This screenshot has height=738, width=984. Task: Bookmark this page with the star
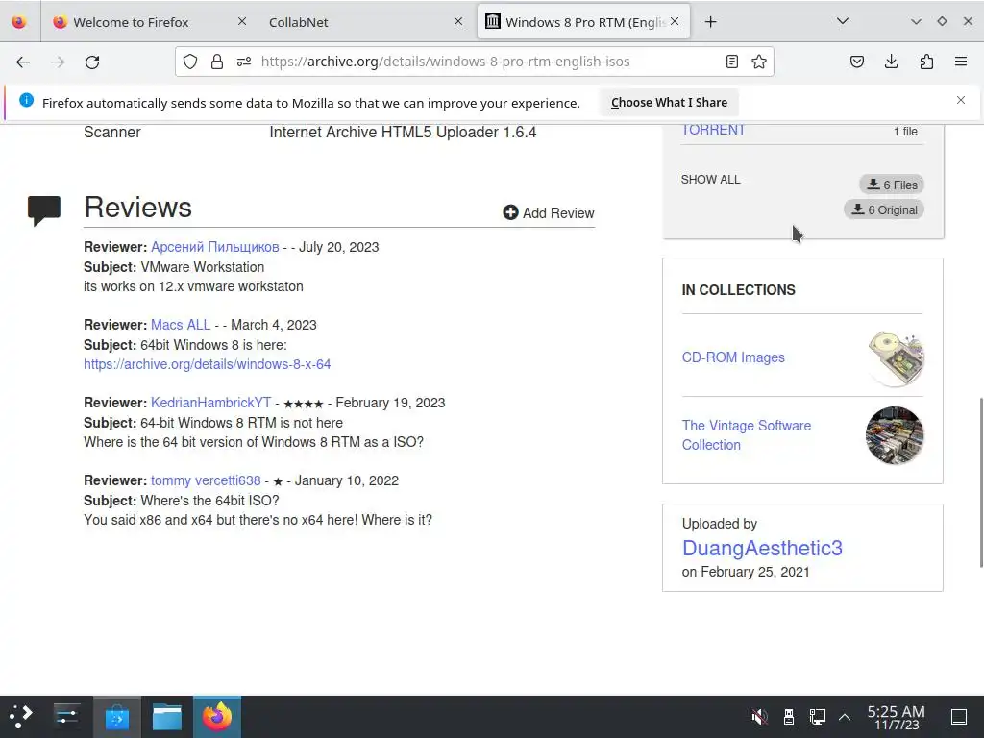[759, 61]
